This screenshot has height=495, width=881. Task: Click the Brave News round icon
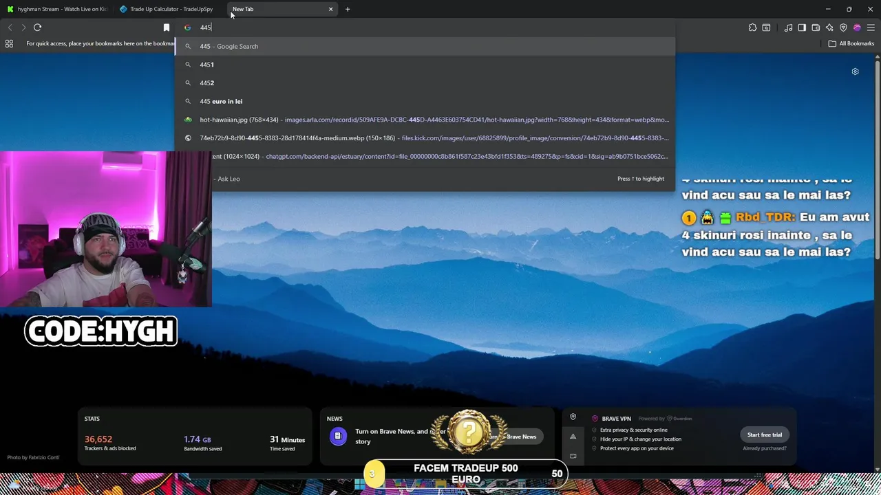338,437
